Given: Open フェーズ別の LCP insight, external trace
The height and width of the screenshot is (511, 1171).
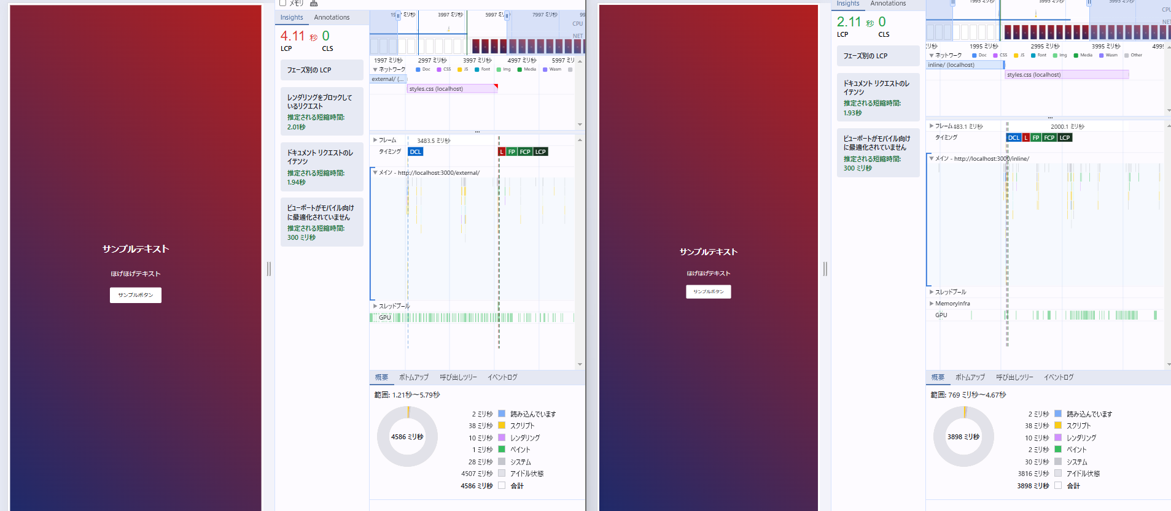Looking at the screenshot, I should [x=322, y=70].
